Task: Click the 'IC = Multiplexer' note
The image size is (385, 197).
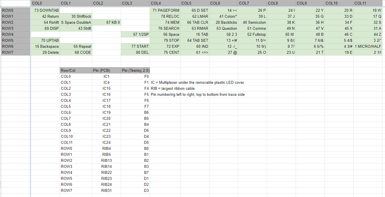Action: (x=197, y=82)
